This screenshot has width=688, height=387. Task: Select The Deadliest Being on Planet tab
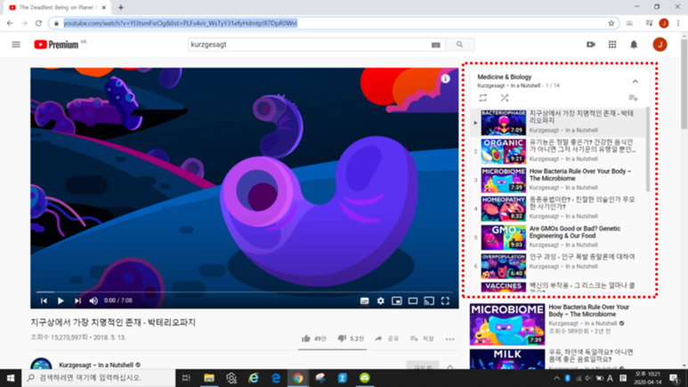(x=56, y=7)
